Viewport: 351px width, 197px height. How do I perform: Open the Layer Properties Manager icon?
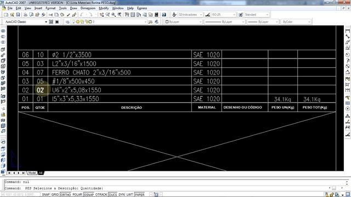click(67, 22)
